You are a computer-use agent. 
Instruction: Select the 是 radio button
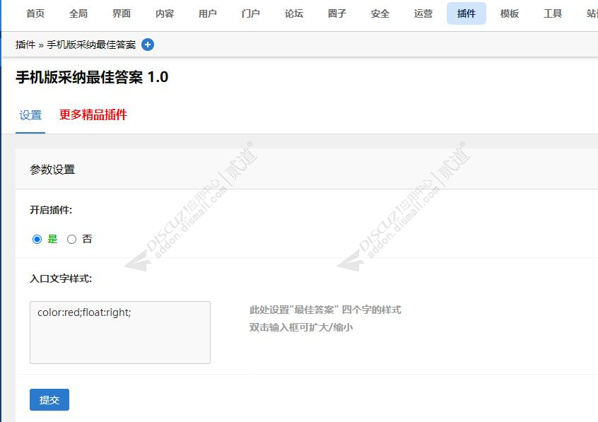37,239
